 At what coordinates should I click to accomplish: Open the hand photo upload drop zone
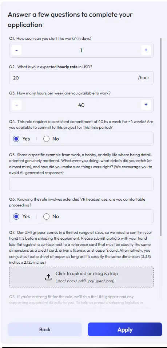[81, 277]
